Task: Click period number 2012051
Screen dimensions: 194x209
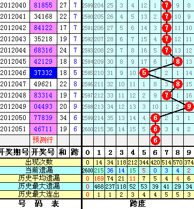Action: tap(13, 129)
